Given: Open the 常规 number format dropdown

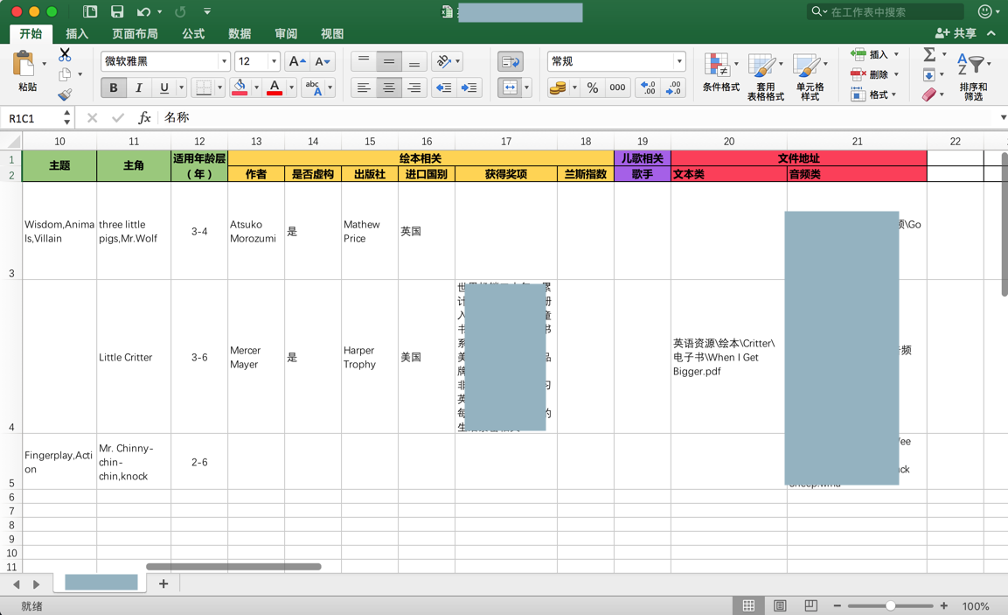Looking at the screenshot, I should point(679,61).
